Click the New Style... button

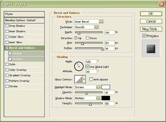pos(151,29)
